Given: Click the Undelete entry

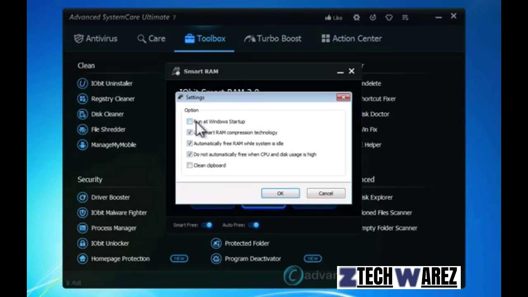Looking at the screenshot, I should (371, 83).
